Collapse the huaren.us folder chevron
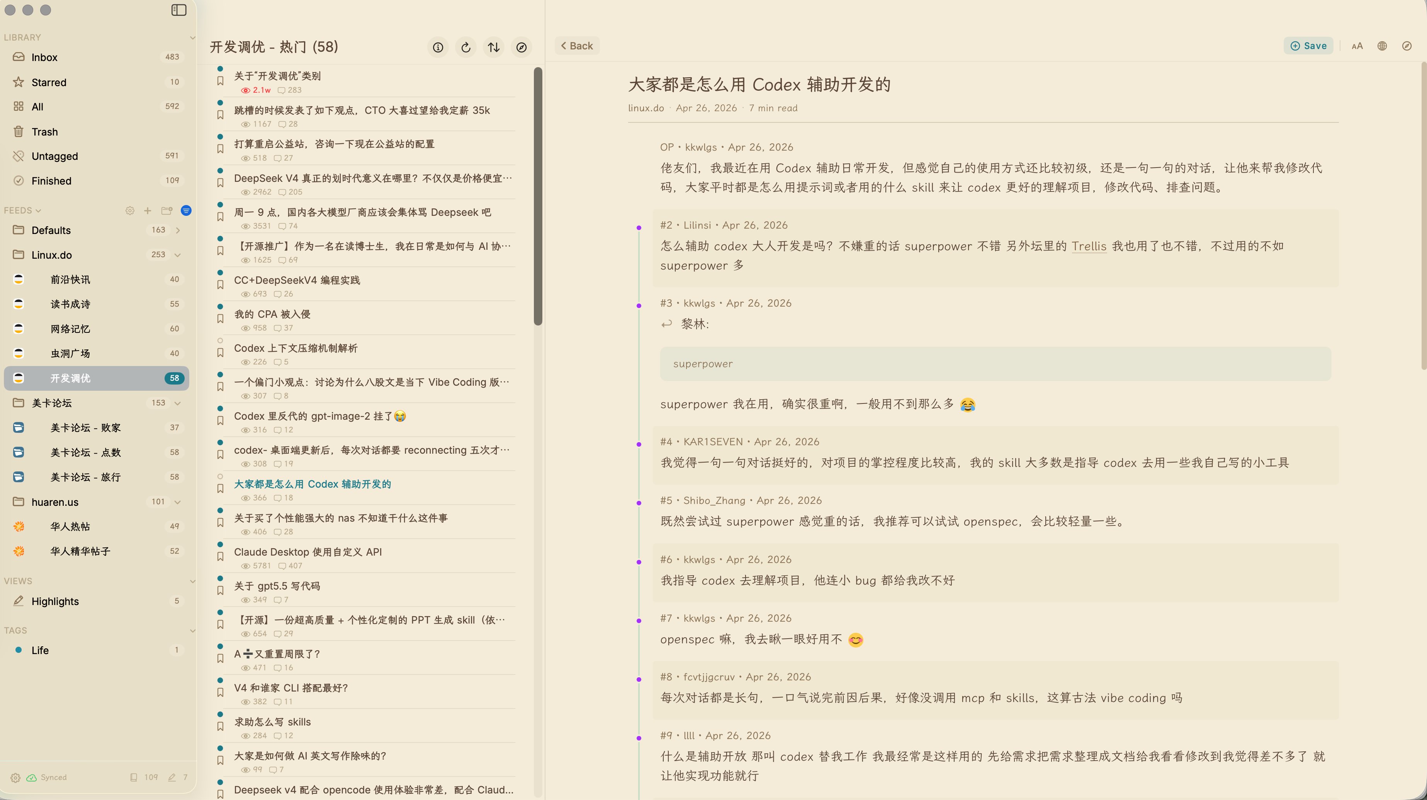This screenshot has width=1427, height=800. click(178, 502)
